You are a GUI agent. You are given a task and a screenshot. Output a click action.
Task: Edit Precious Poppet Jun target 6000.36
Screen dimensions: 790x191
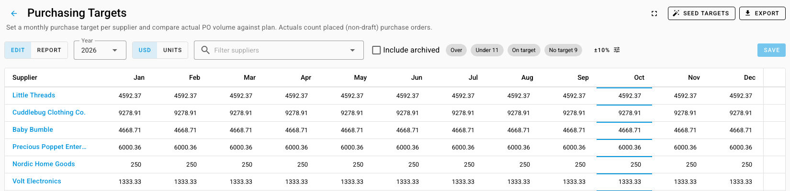tap(407, 148)
